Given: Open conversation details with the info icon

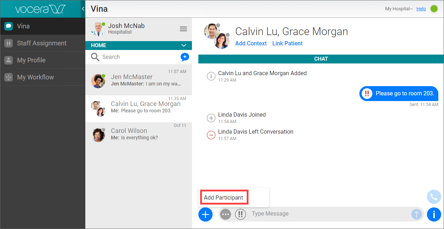Looking at the screenshot, I should [434, 214].
